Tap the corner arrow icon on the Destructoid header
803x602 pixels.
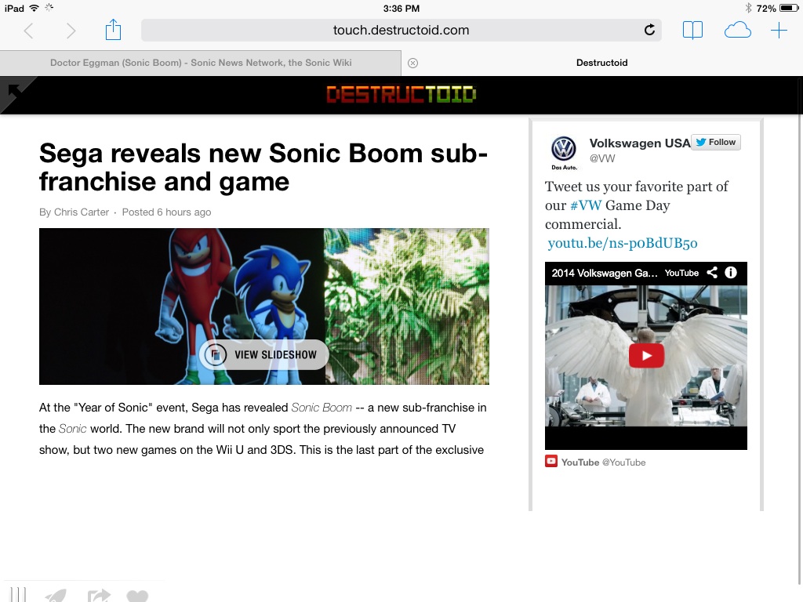click(x=14, y=92)
